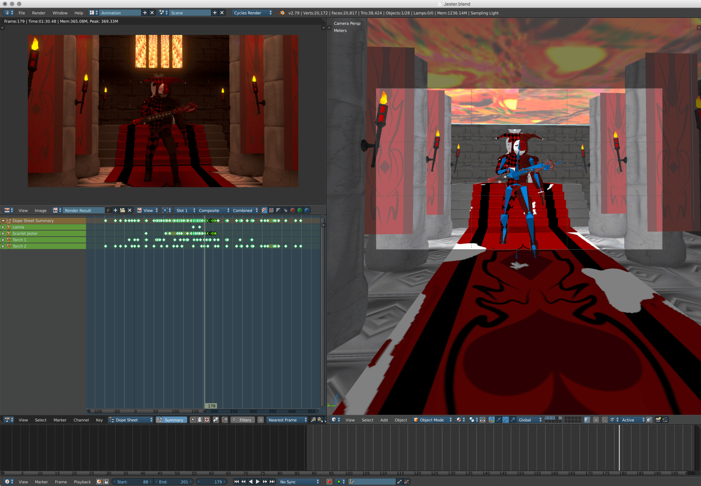
Task: Click the add new image plus icon
Action: [x=115, y=210]
